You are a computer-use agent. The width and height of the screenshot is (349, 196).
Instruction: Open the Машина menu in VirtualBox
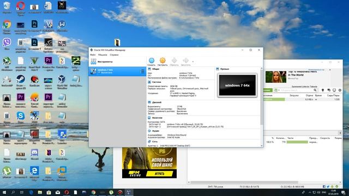point(103,54)
